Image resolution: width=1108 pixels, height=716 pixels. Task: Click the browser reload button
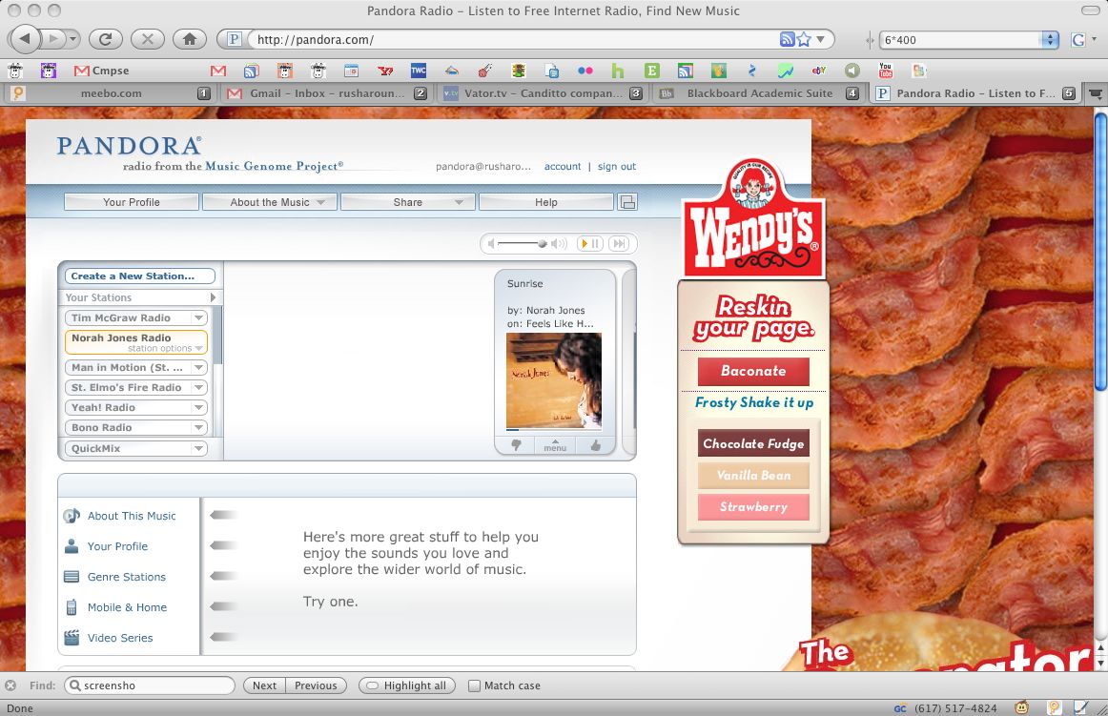coord(105,39)
